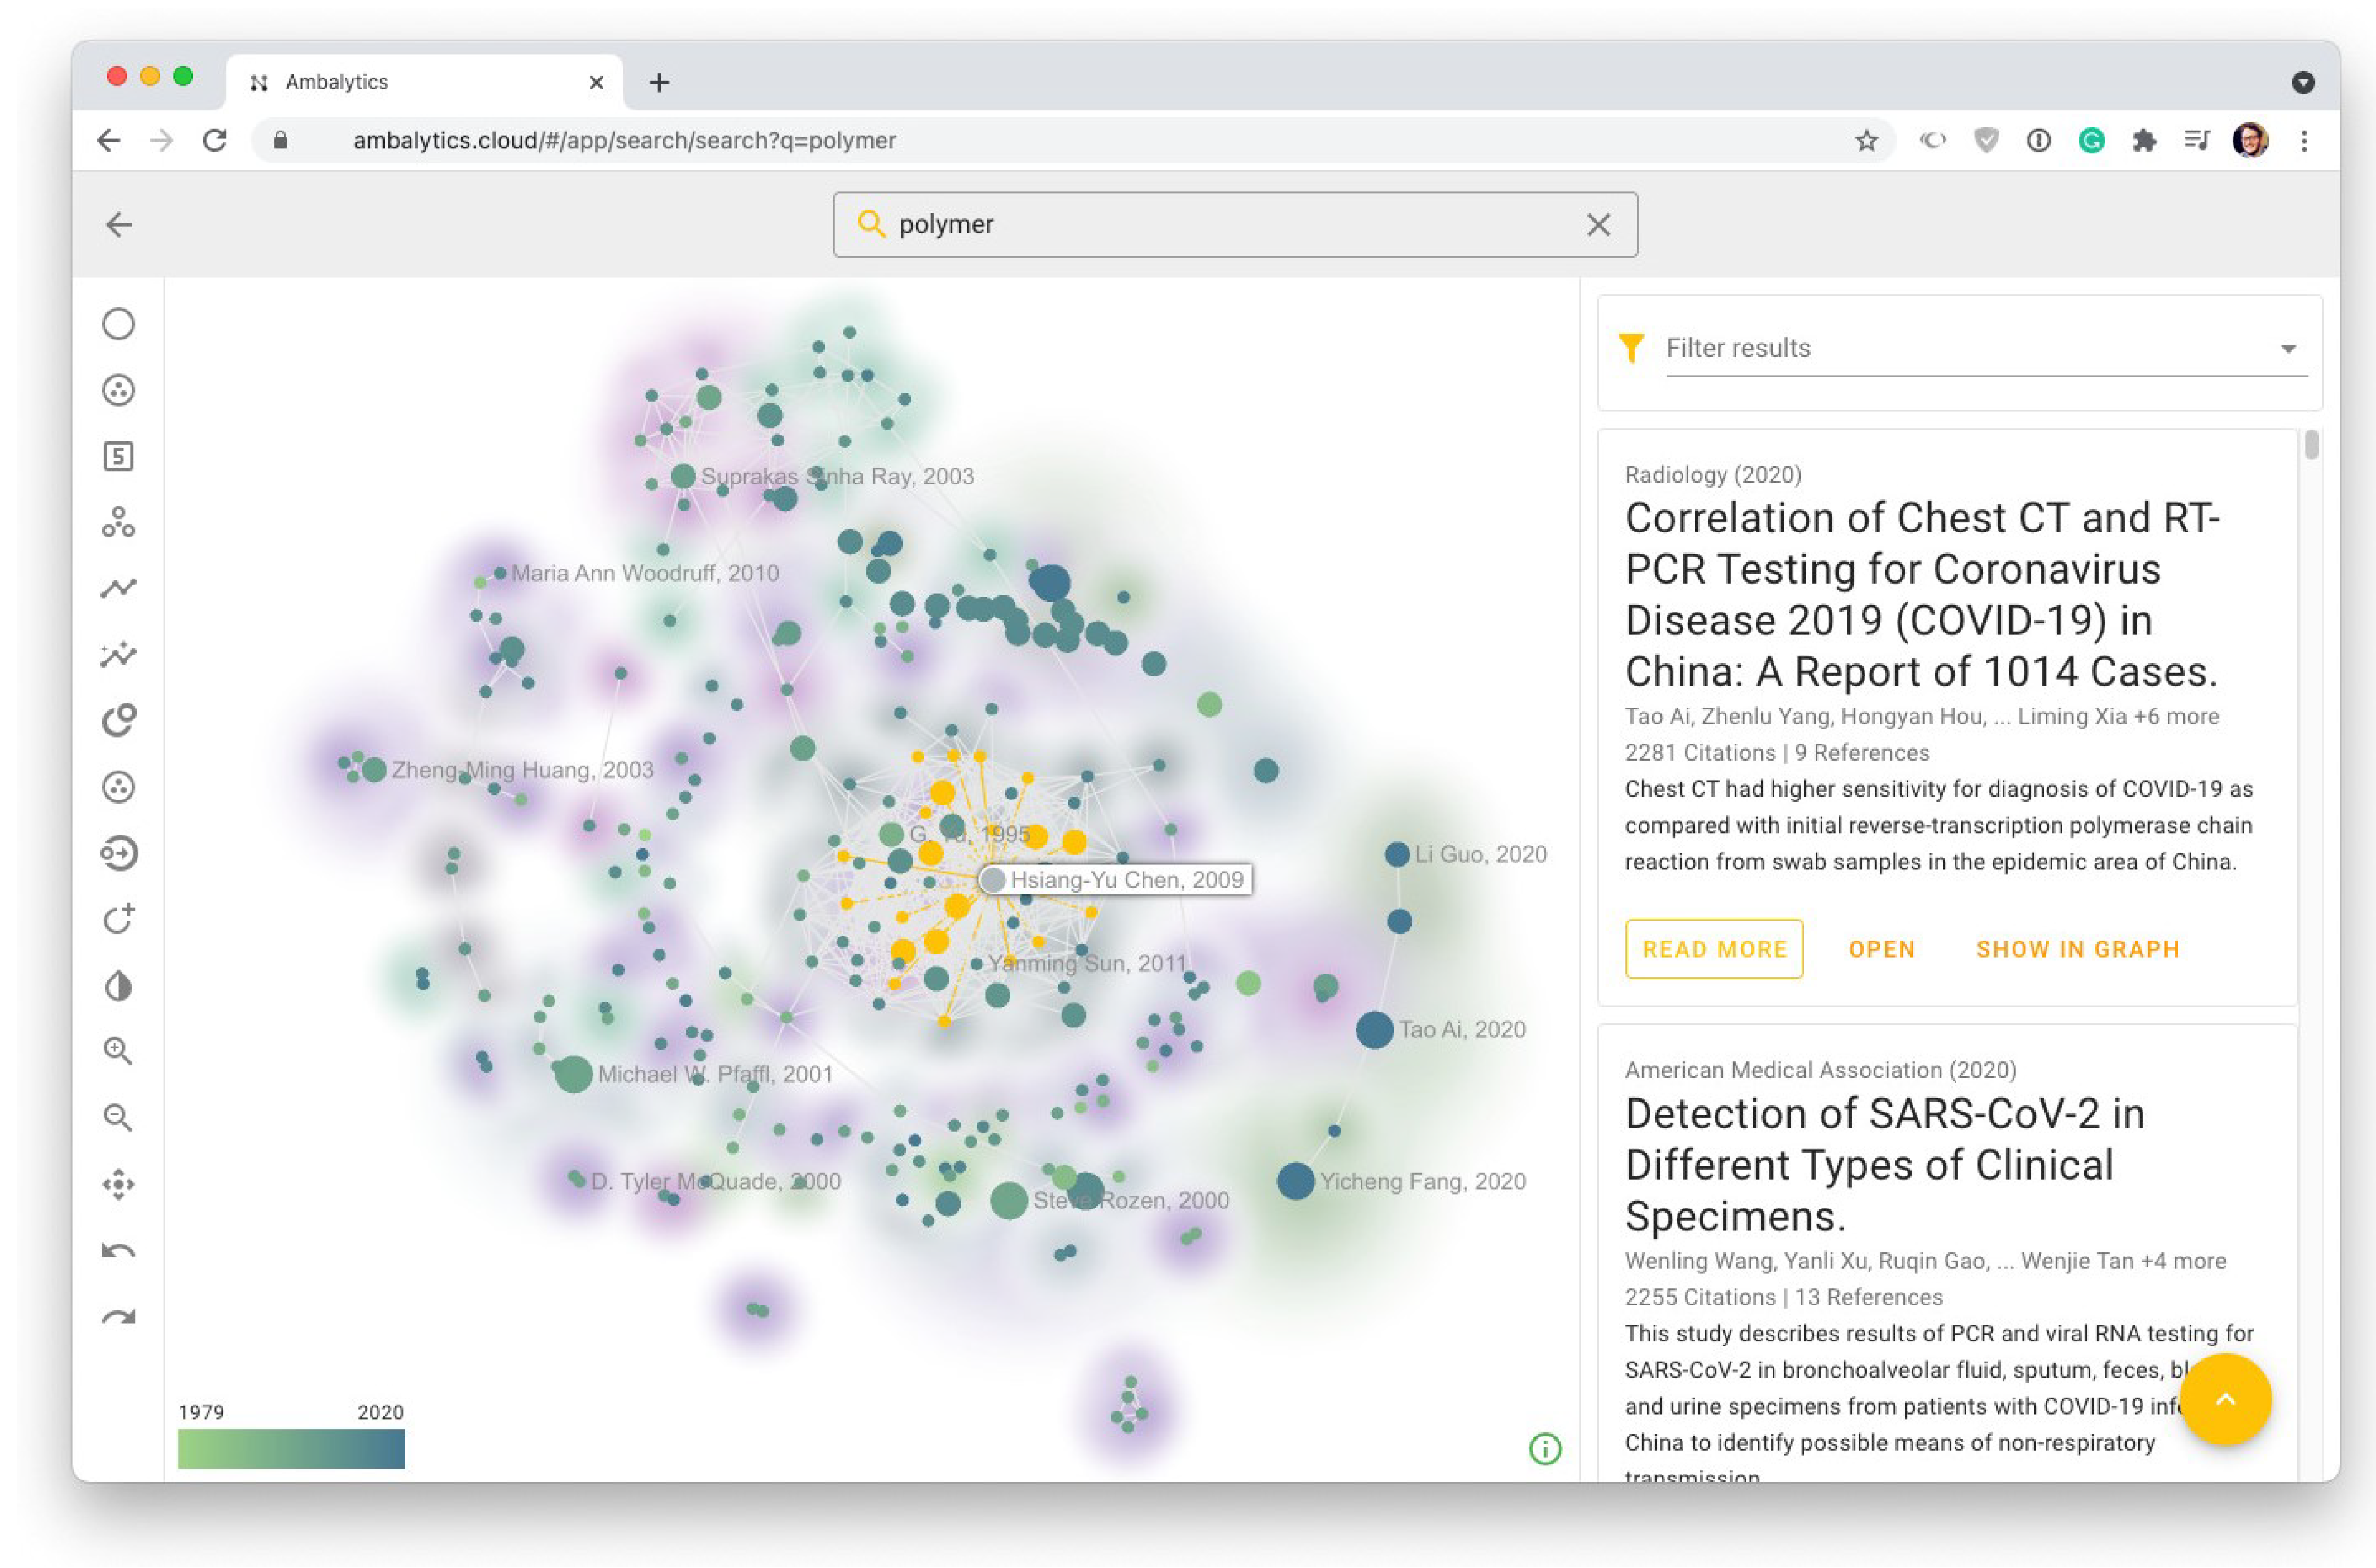Click the numbered box '5' sidebar icon

pyautogui.click(x=118, y=457)
